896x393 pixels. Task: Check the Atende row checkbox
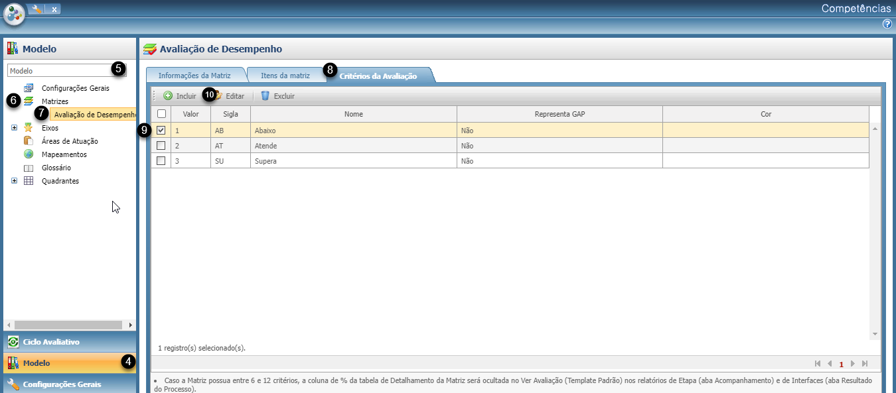(161, 146)
